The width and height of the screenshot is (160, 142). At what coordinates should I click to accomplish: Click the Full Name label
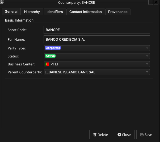click(x=16, y=40)
